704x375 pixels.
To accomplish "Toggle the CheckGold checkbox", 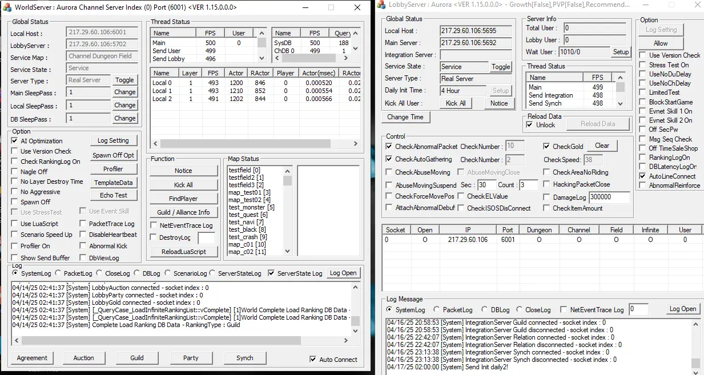I will click(x=547, y=146).
